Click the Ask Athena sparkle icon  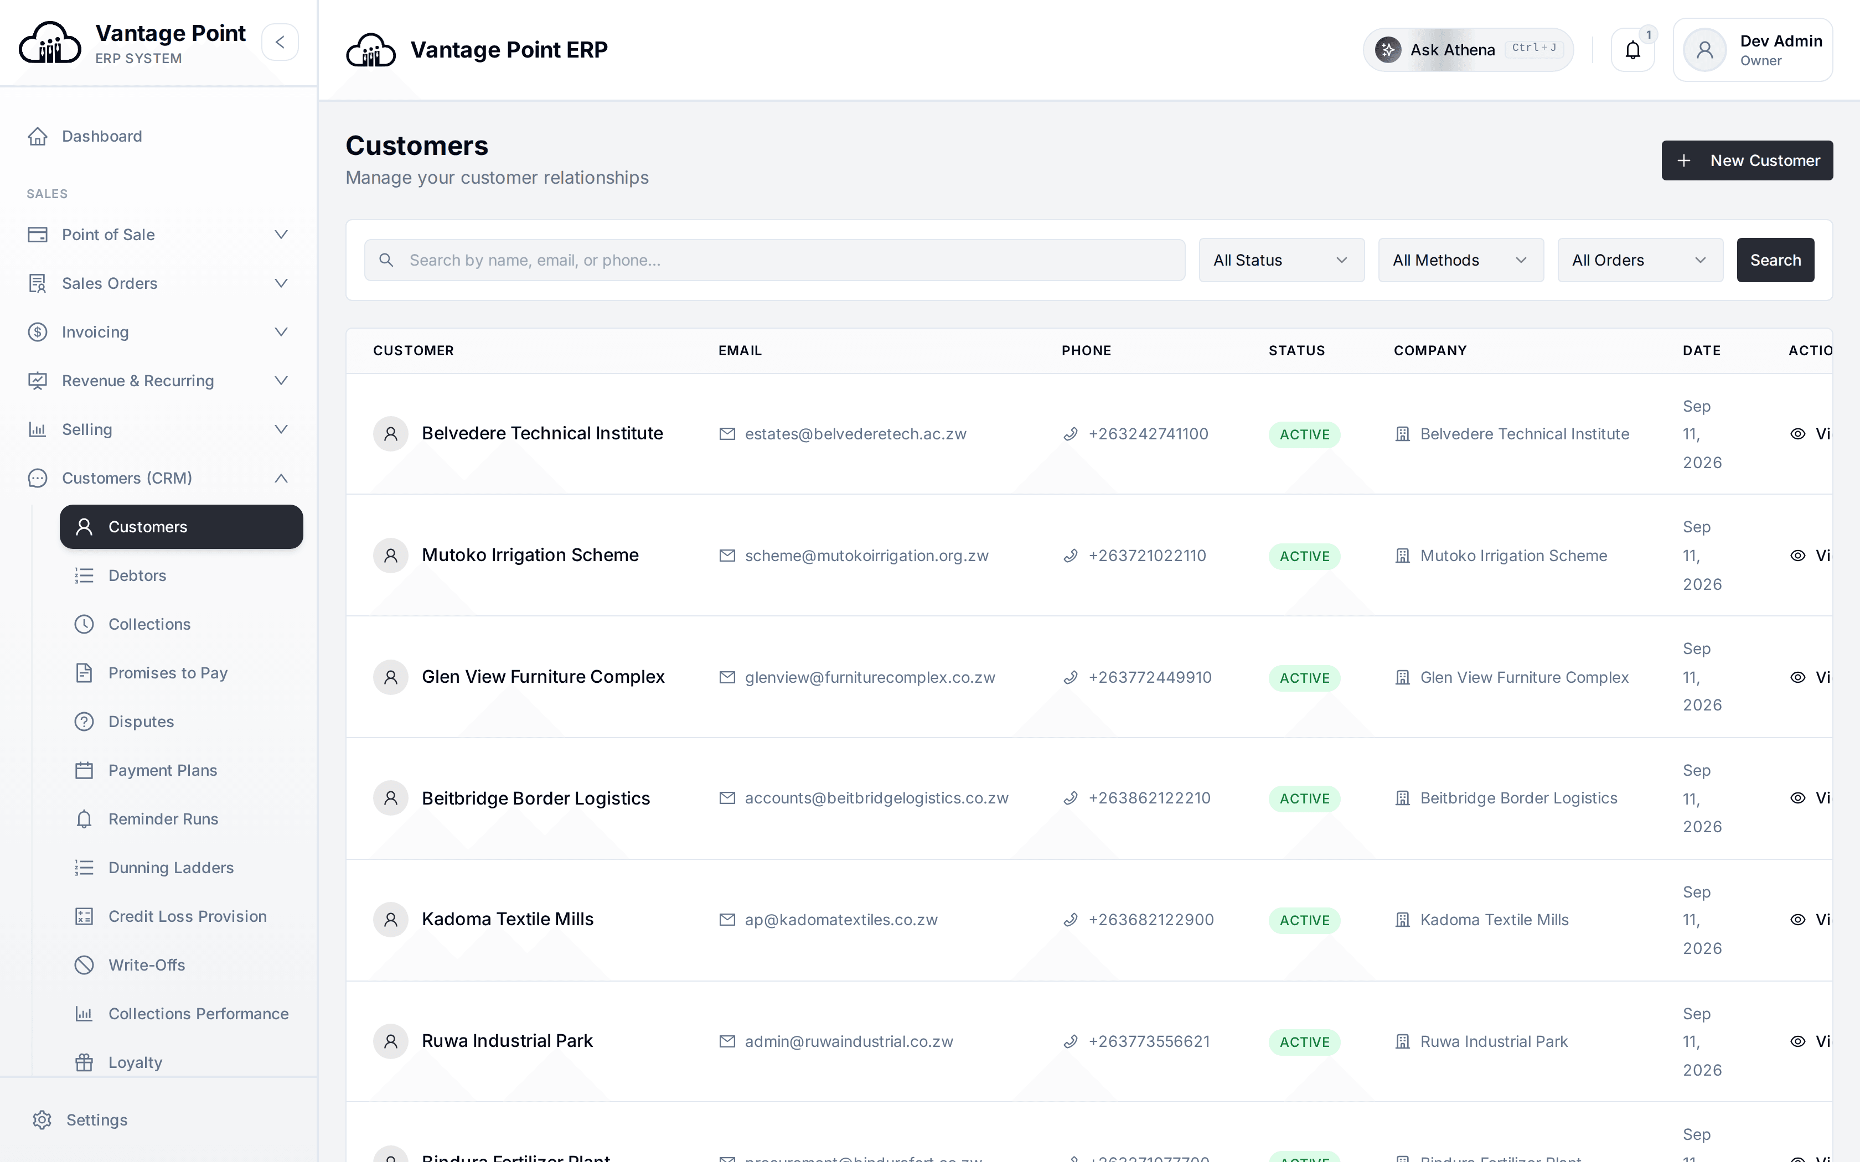click(1387, 50)
